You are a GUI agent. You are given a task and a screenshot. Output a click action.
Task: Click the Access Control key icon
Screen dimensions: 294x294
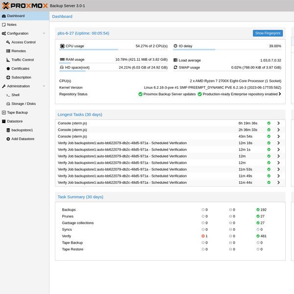click(8, 42)
